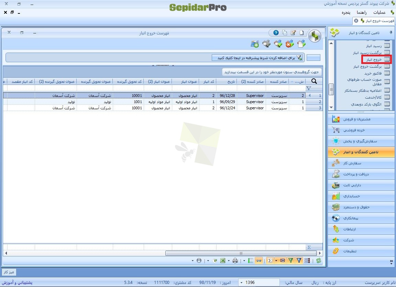The height and width of the screenshot is (287, 396).
Task: Open the خرده فروشی module
Action: click(x=361, y=130)
